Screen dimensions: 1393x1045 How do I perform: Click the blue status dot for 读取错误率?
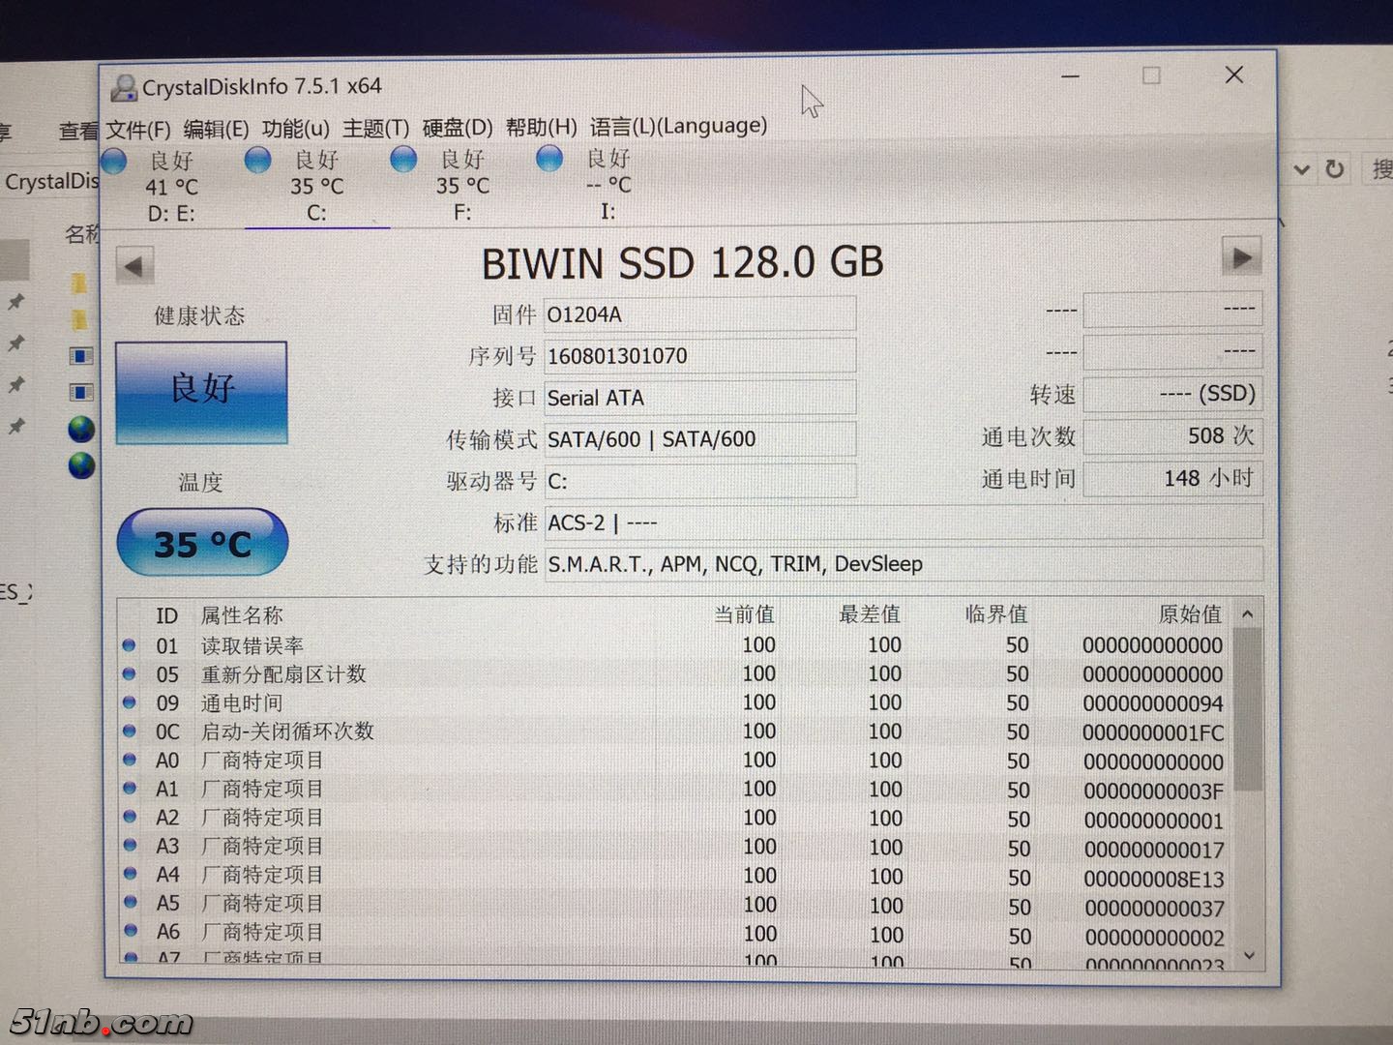point(131,645)
